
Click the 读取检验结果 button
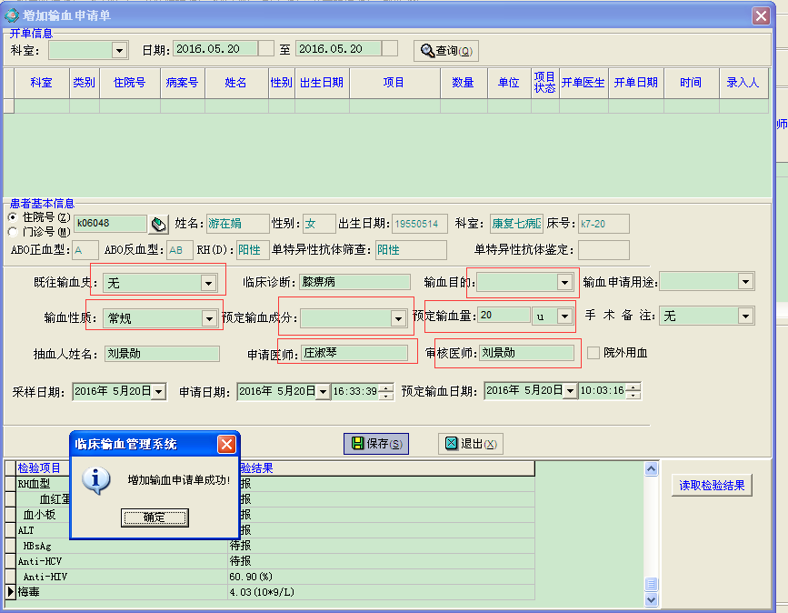[x=712, y=486]
